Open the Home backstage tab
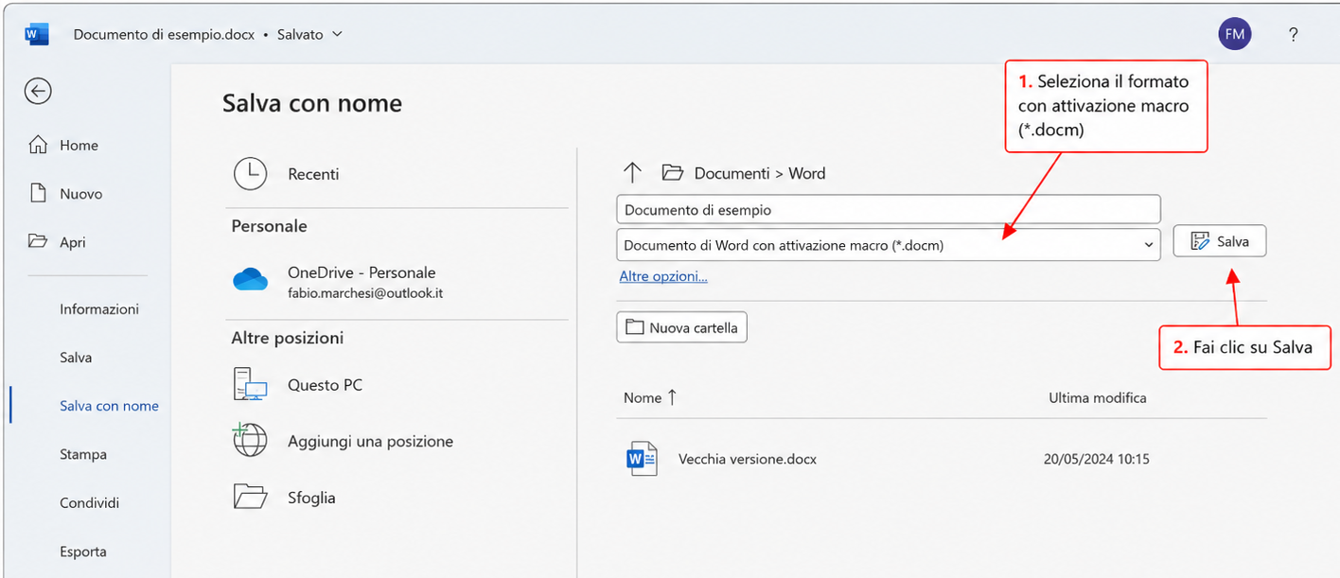This screenshot has width=1340, height=578. (x=79, y=145)
